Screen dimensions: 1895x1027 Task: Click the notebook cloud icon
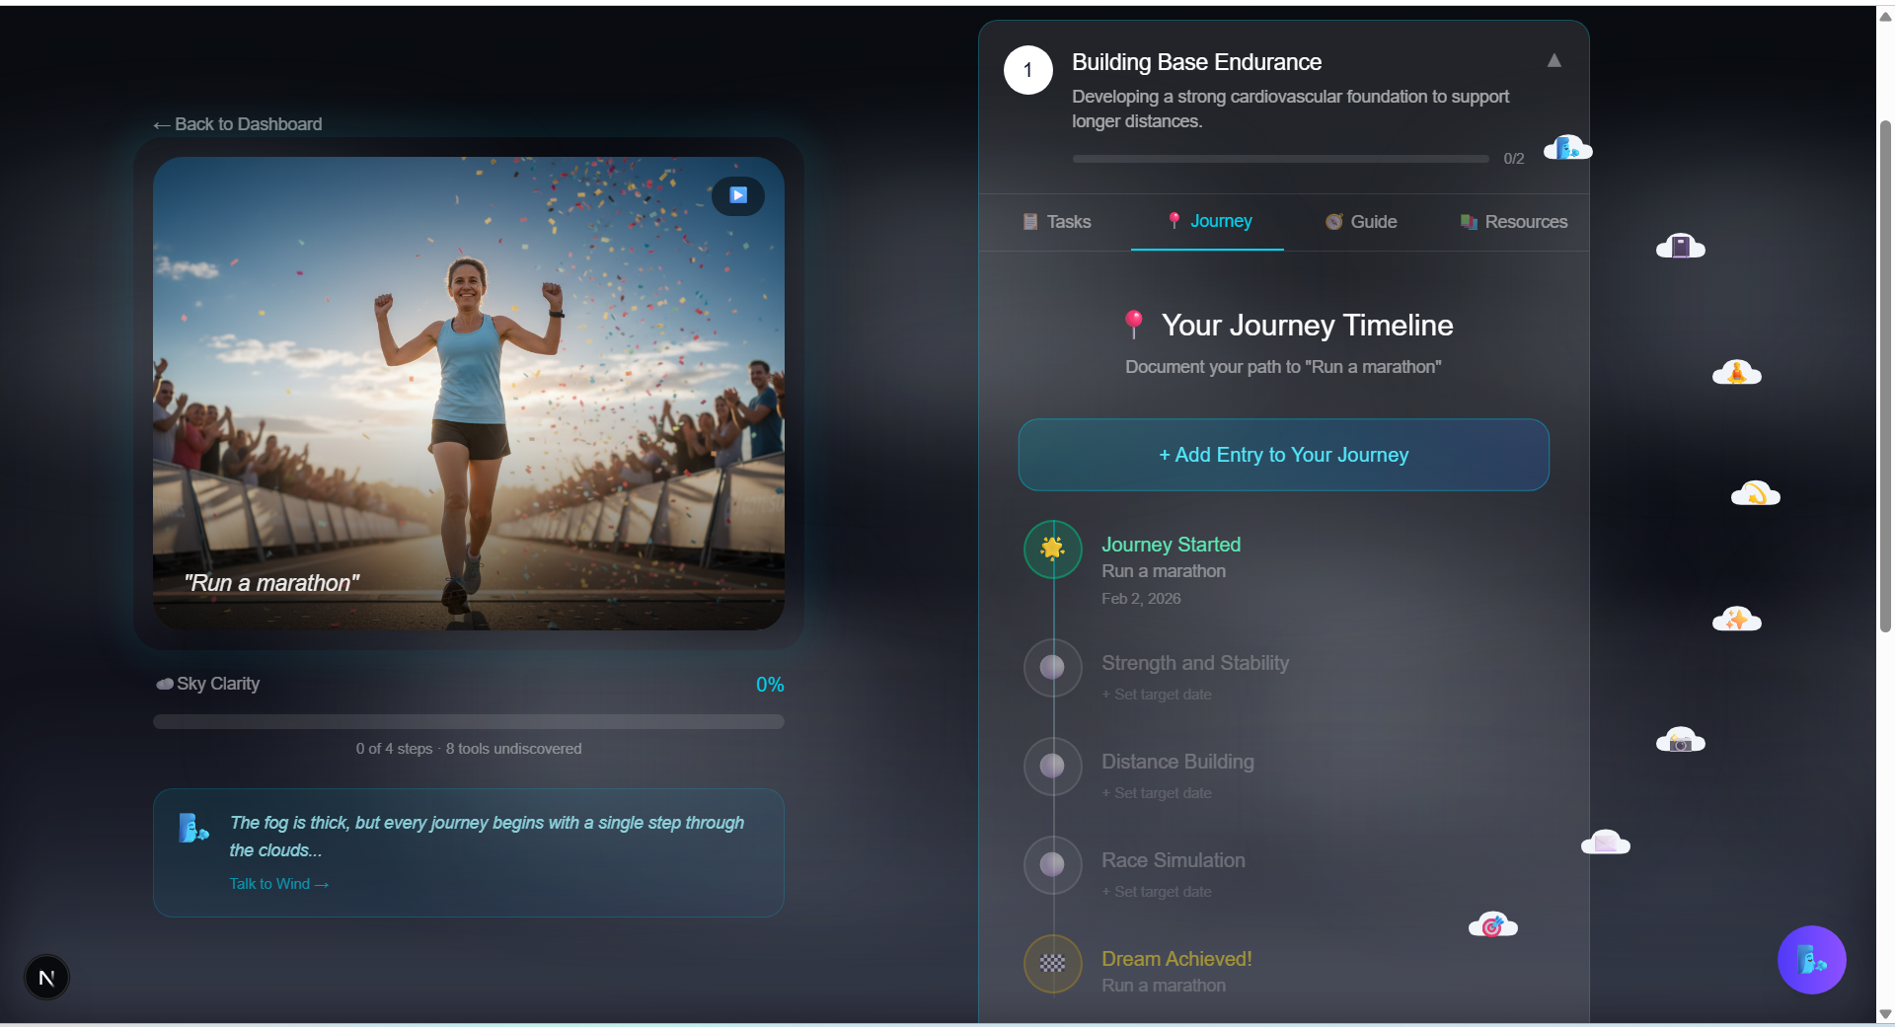pyautogui.click(x=1680, y=247)
